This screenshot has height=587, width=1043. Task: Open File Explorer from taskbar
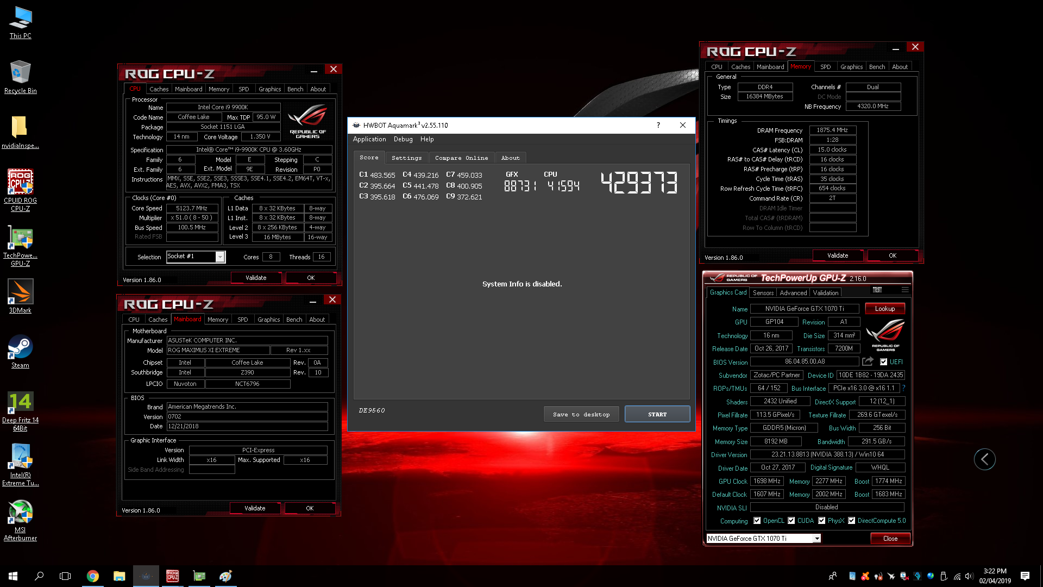(x=119, y=576)
